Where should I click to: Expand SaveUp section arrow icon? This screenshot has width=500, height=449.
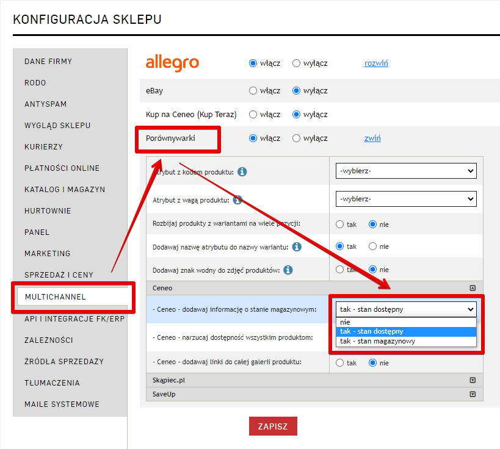click(472, 394)
